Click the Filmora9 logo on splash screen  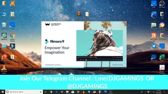click(x=54, y=42)
